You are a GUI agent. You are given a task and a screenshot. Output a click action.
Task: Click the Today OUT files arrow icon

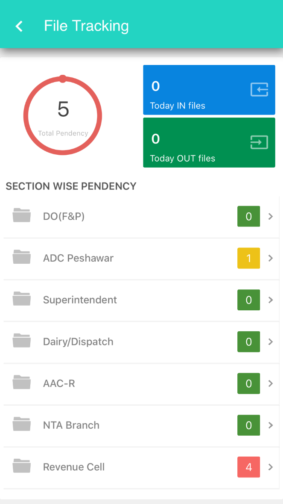pos(259,142)
